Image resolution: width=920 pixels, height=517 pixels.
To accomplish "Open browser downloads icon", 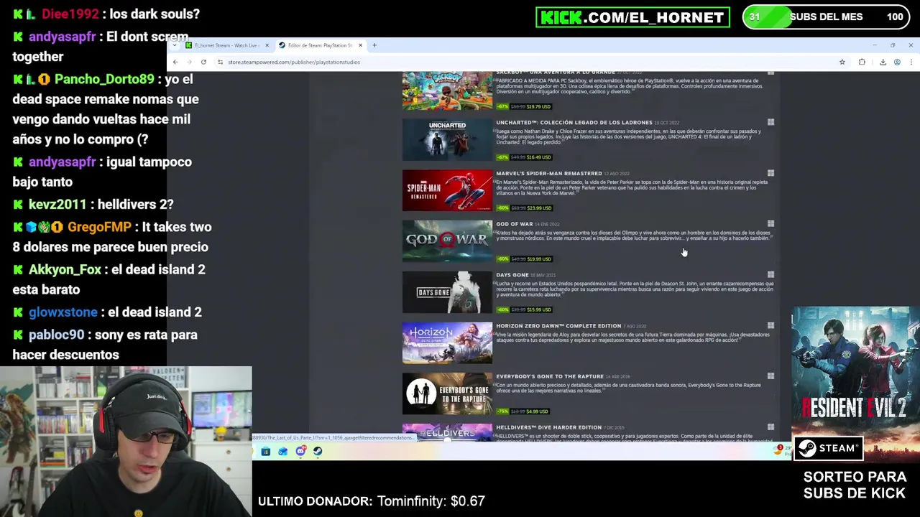I will click(883, 62).
